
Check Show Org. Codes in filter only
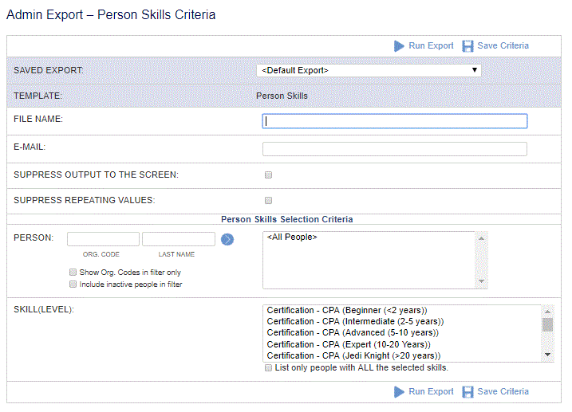point(73,272)
